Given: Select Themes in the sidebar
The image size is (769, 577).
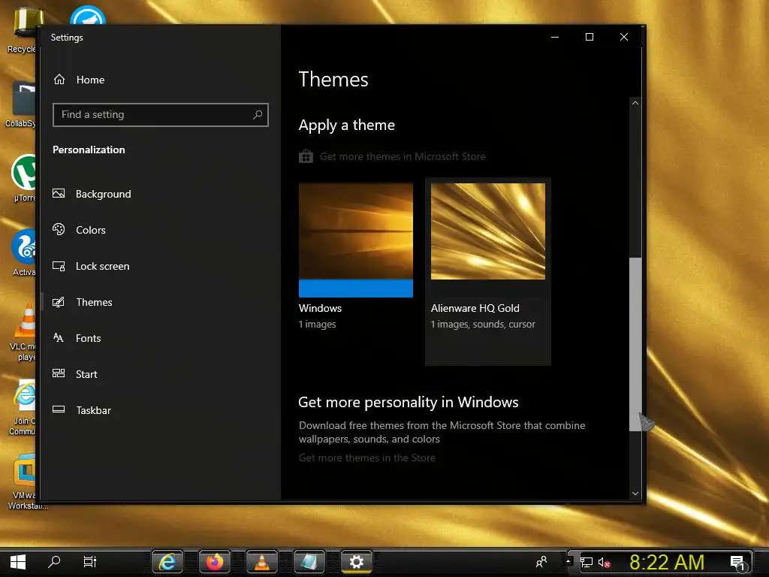Looking at the screenshot, I should 83,302.
